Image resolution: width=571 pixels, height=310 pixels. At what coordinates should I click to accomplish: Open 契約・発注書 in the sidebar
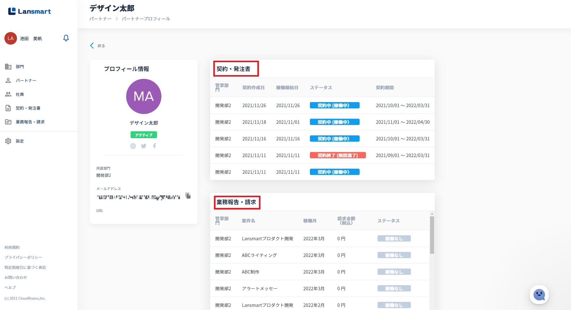[28, 108]
